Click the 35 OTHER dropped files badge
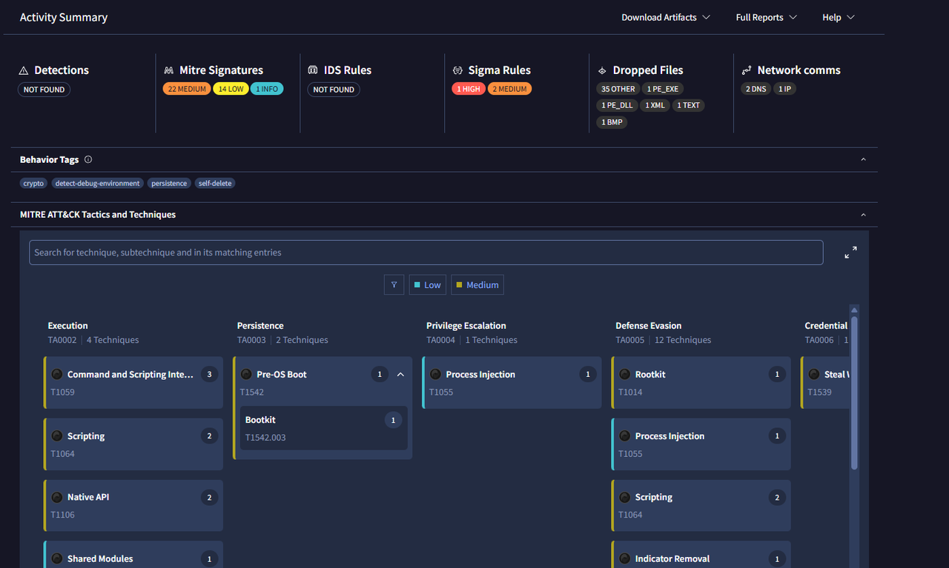Viewport: 949px width, 568px height. [618, 89]
